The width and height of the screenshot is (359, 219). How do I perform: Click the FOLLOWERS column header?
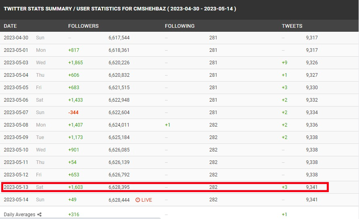point(83,26)
